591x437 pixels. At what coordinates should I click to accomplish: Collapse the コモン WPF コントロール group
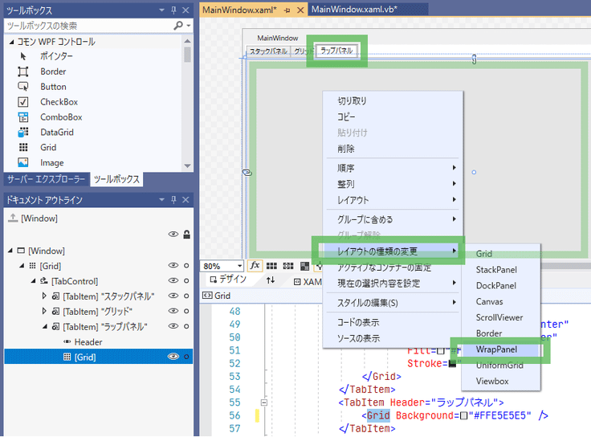tap(10, 41)
